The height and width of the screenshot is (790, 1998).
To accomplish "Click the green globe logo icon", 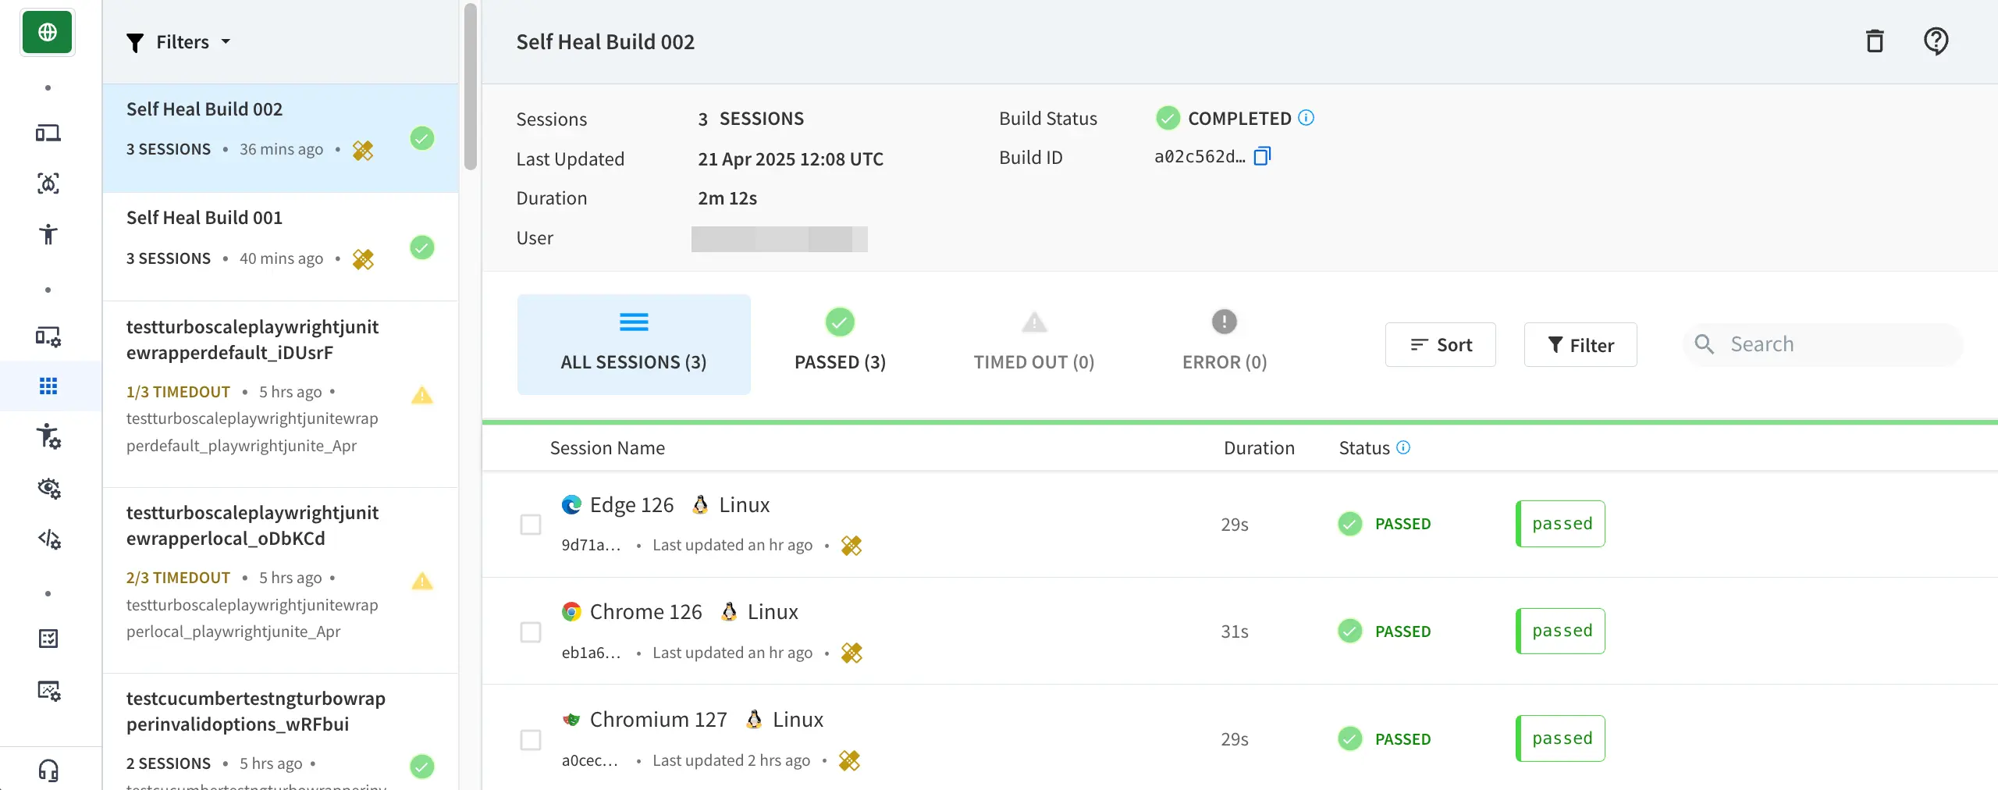I will 48,33.
